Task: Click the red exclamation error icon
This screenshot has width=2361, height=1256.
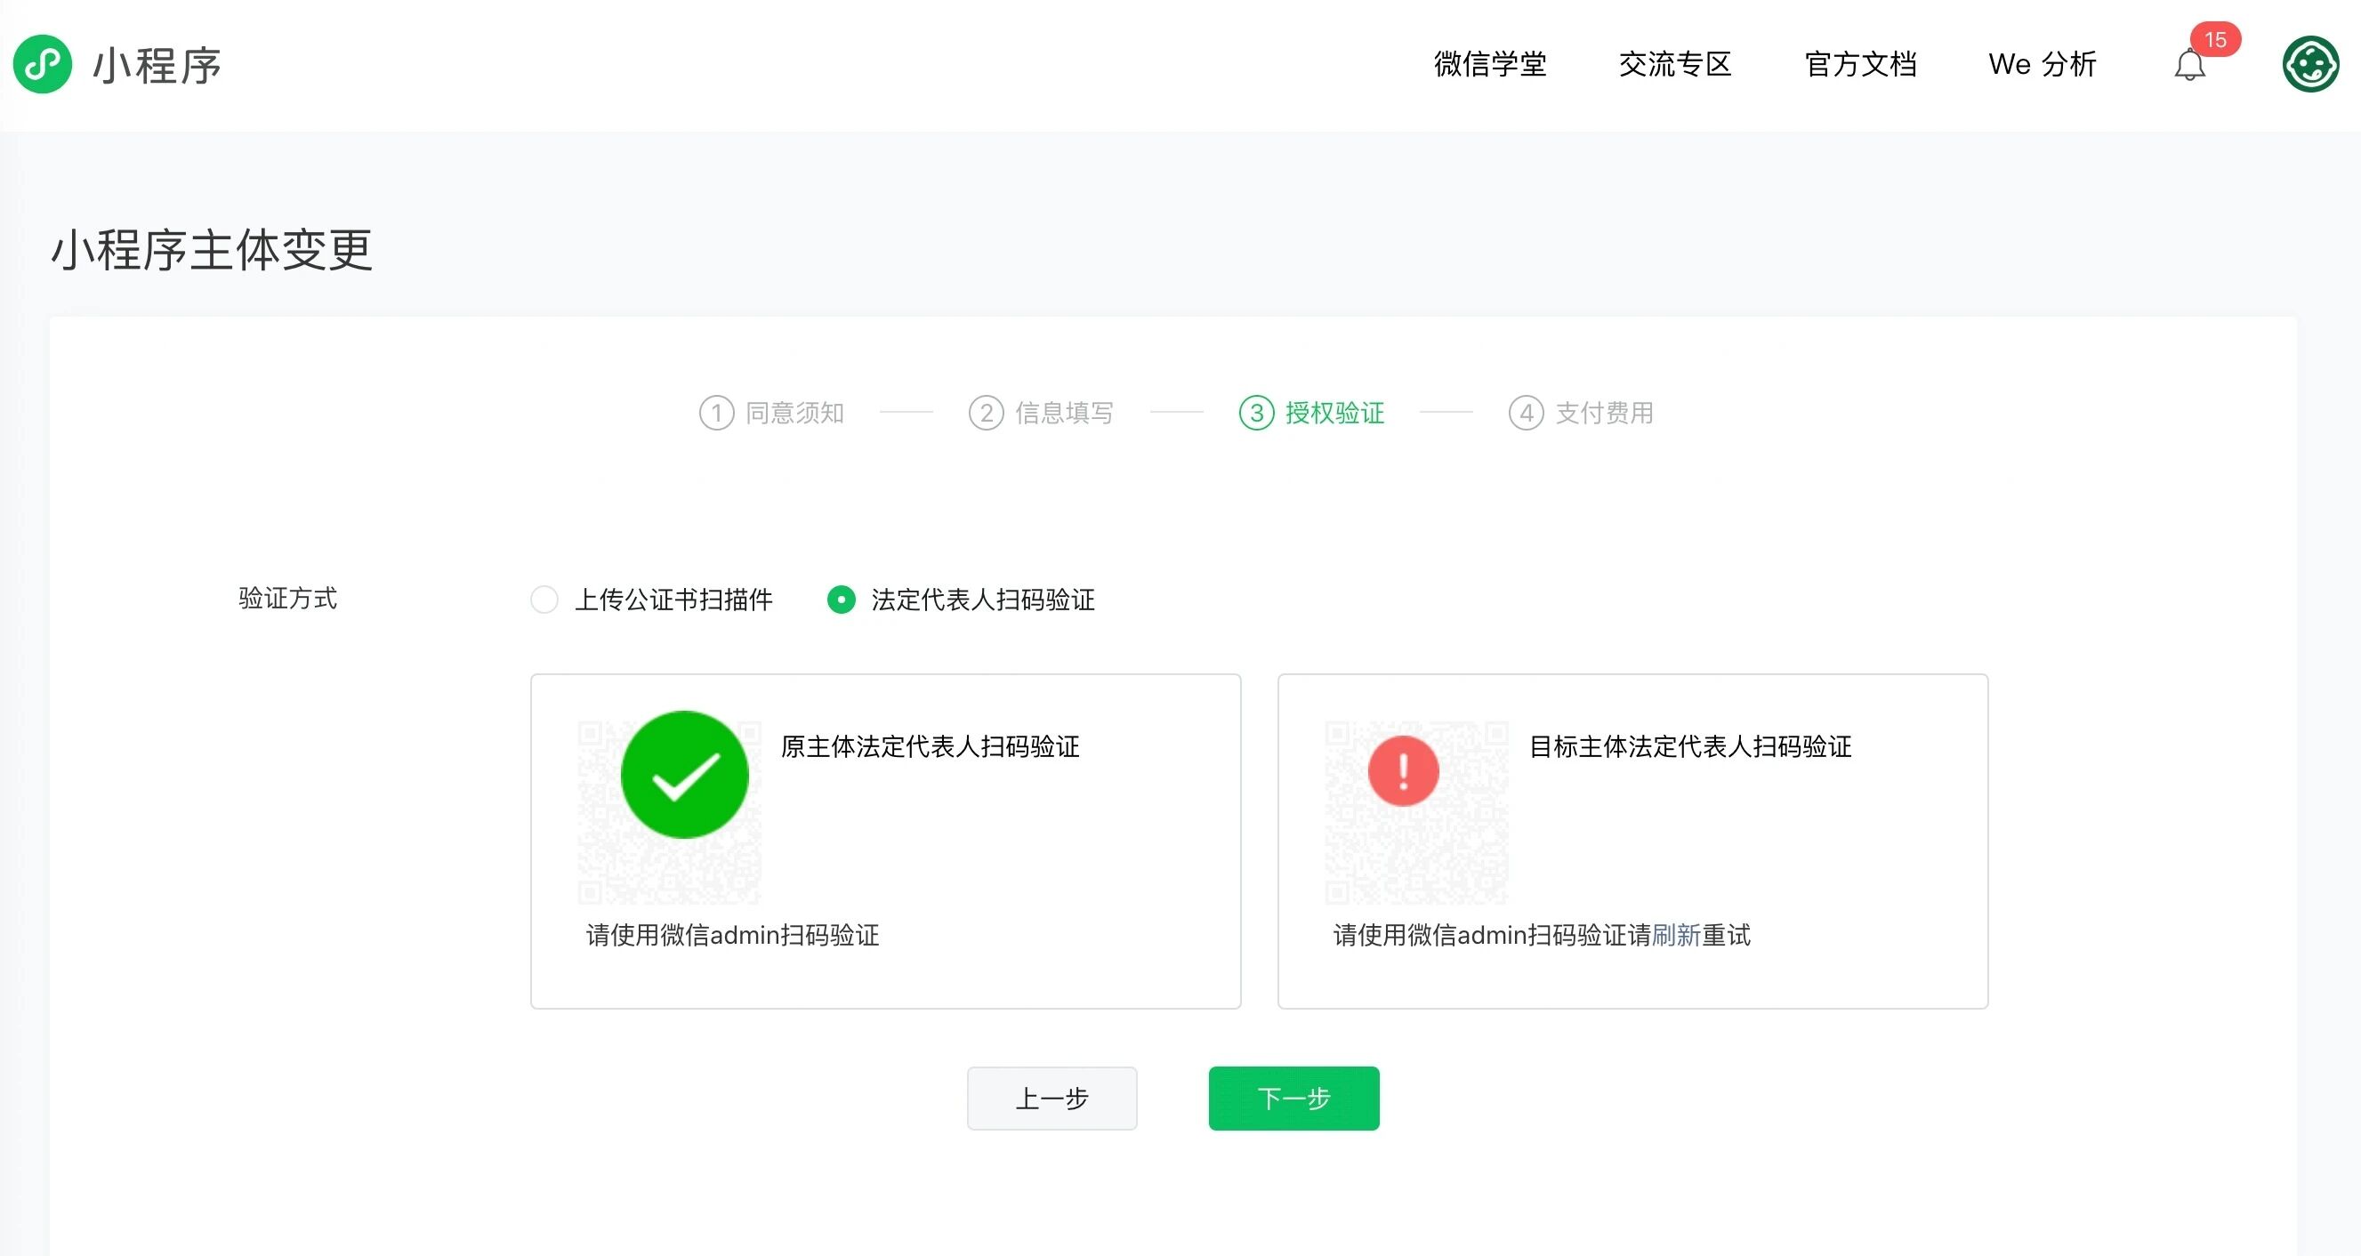Action: 1403,770
